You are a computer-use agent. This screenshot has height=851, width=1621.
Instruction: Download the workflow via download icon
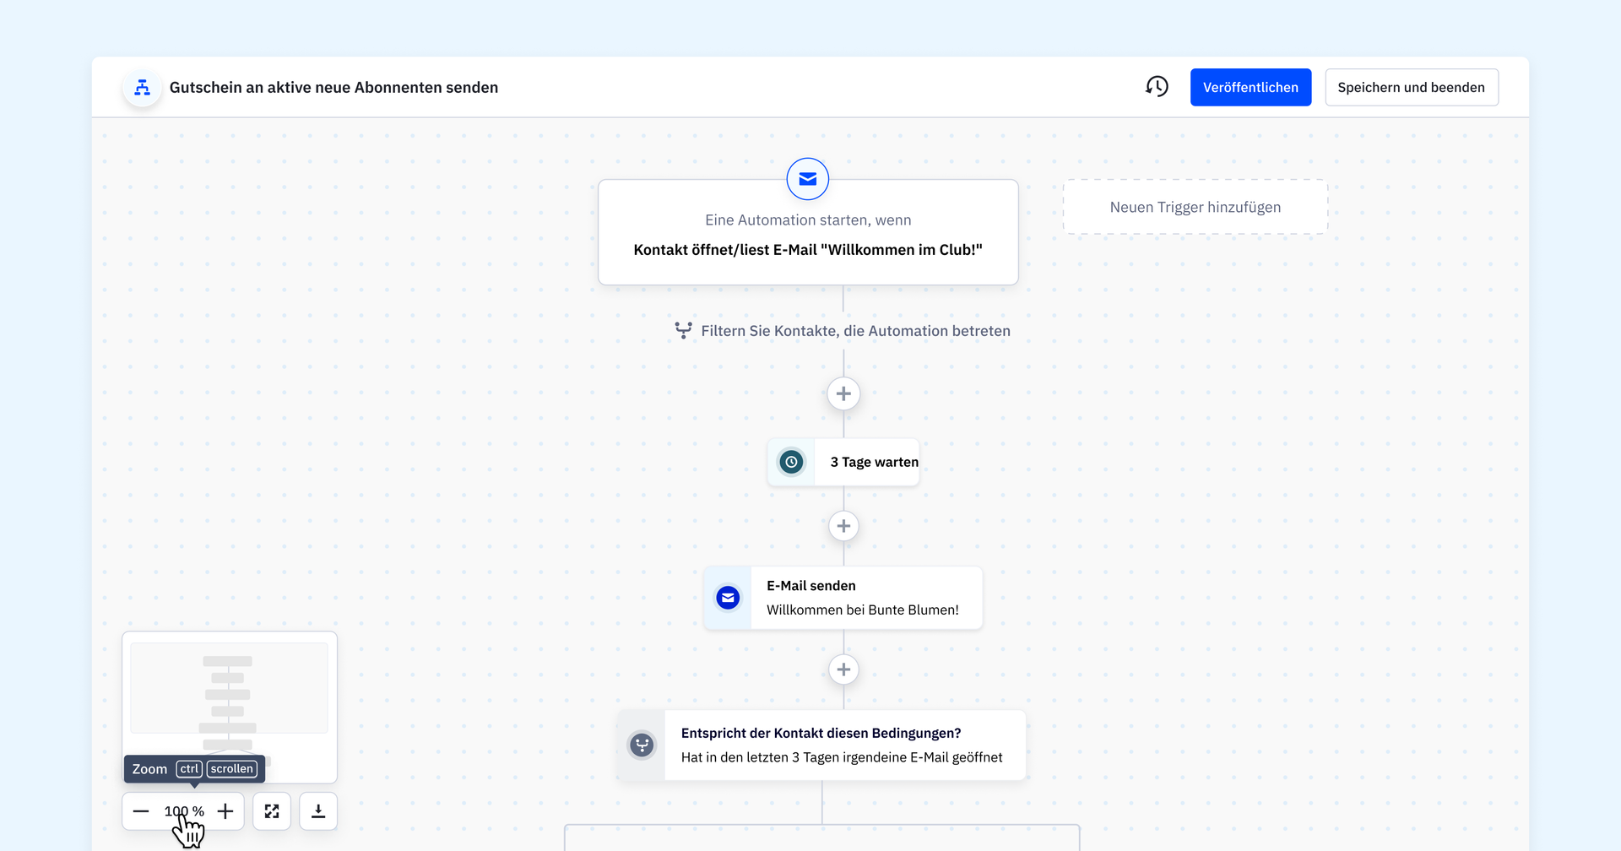click(x=318, y=811)
